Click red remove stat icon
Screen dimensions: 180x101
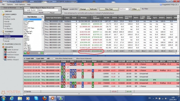pos(28,53)
